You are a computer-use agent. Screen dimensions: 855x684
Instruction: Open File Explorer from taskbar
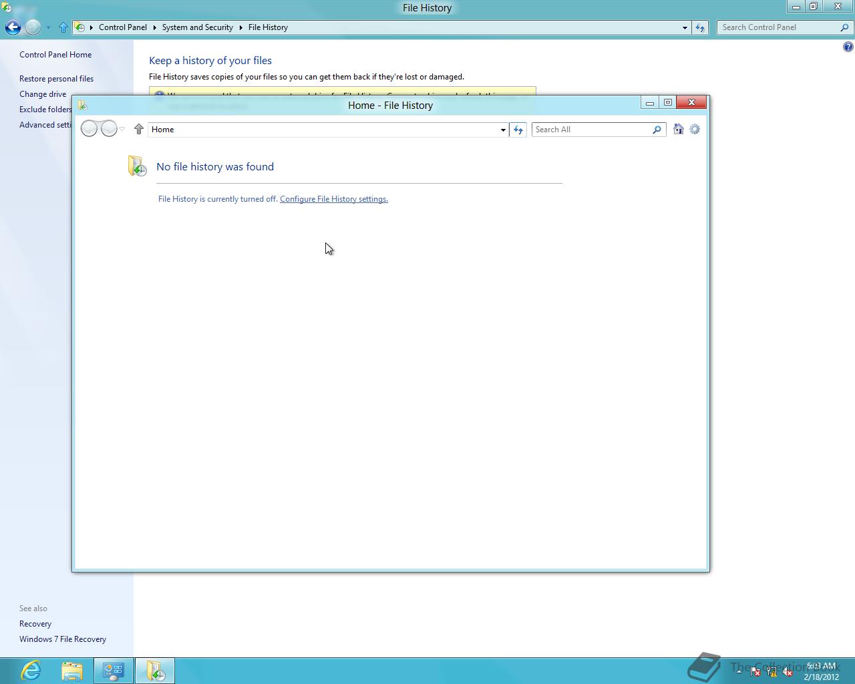(72, 671)
